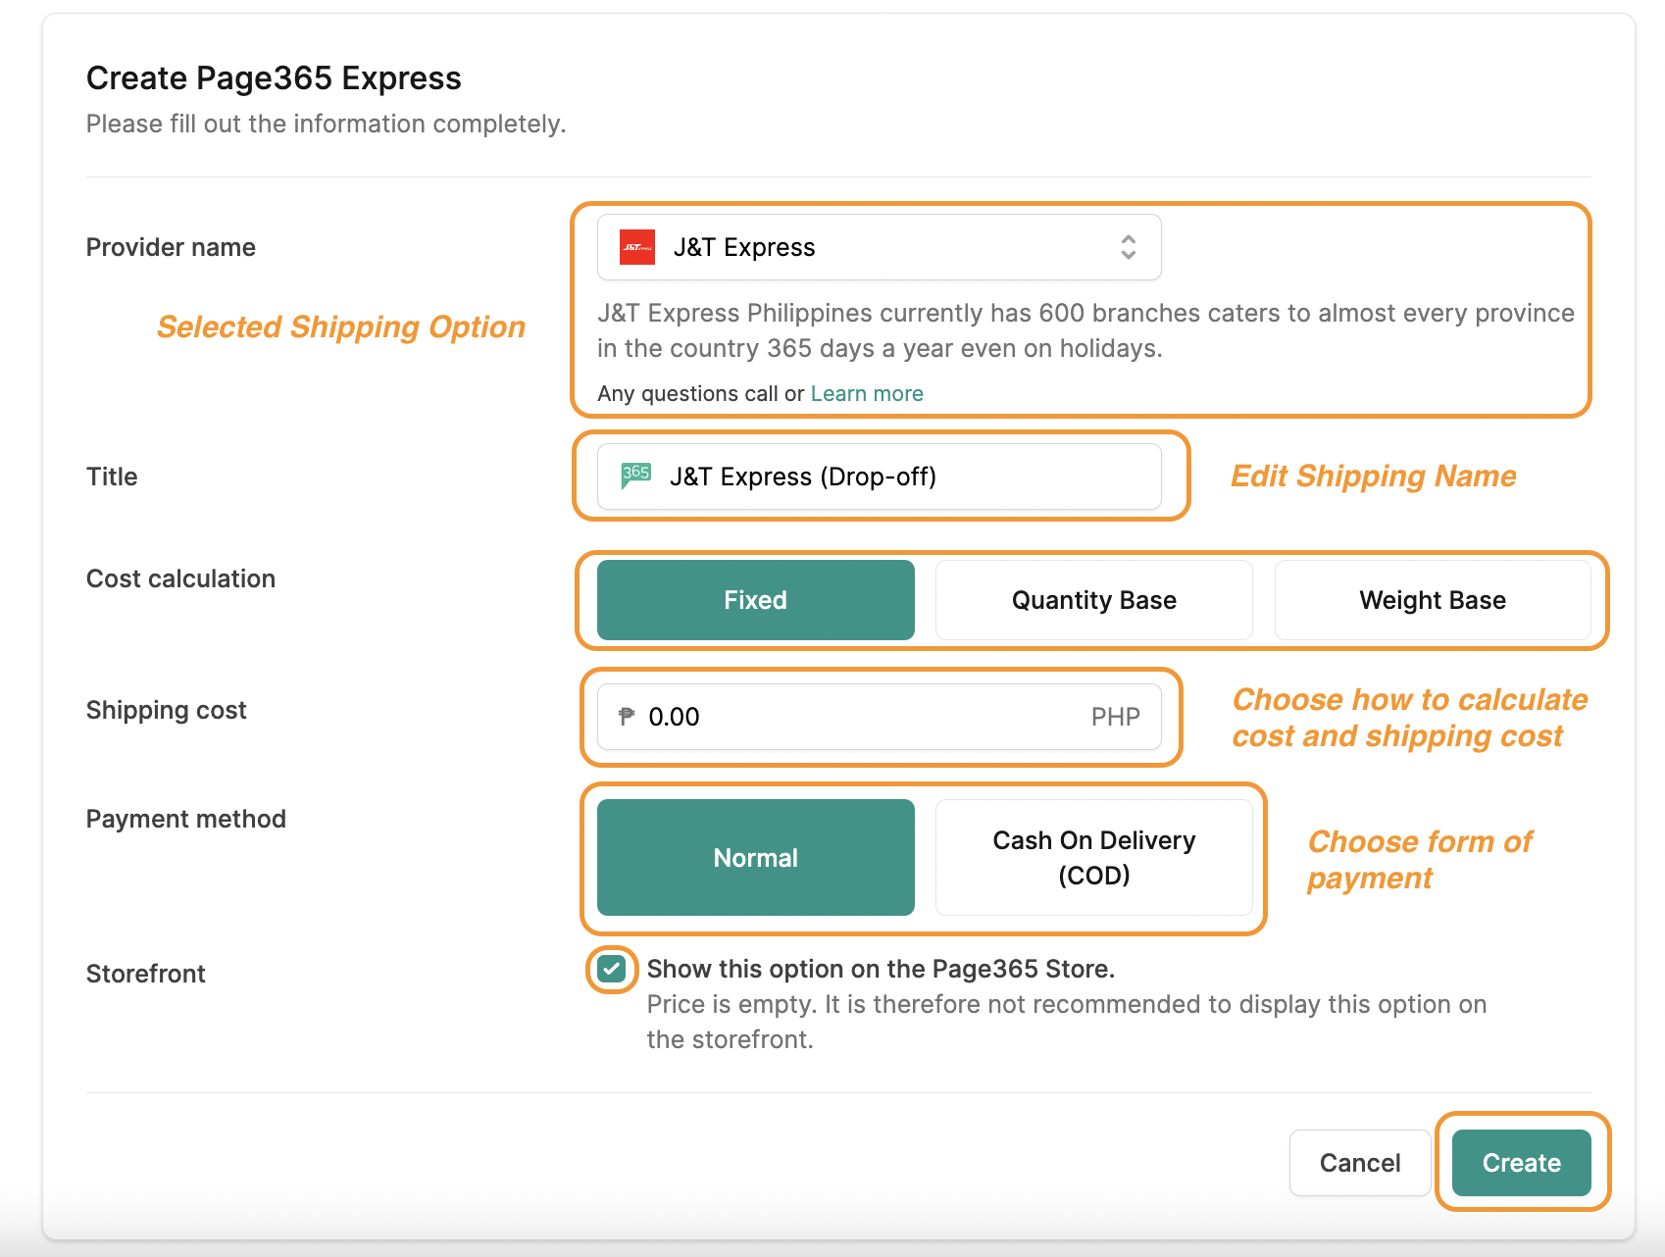Screen dimensions: 1665x1257
Task: Toggle Show this option on Page365 Store checkbox
Action: pyautogui.click(x=612, y=970)
